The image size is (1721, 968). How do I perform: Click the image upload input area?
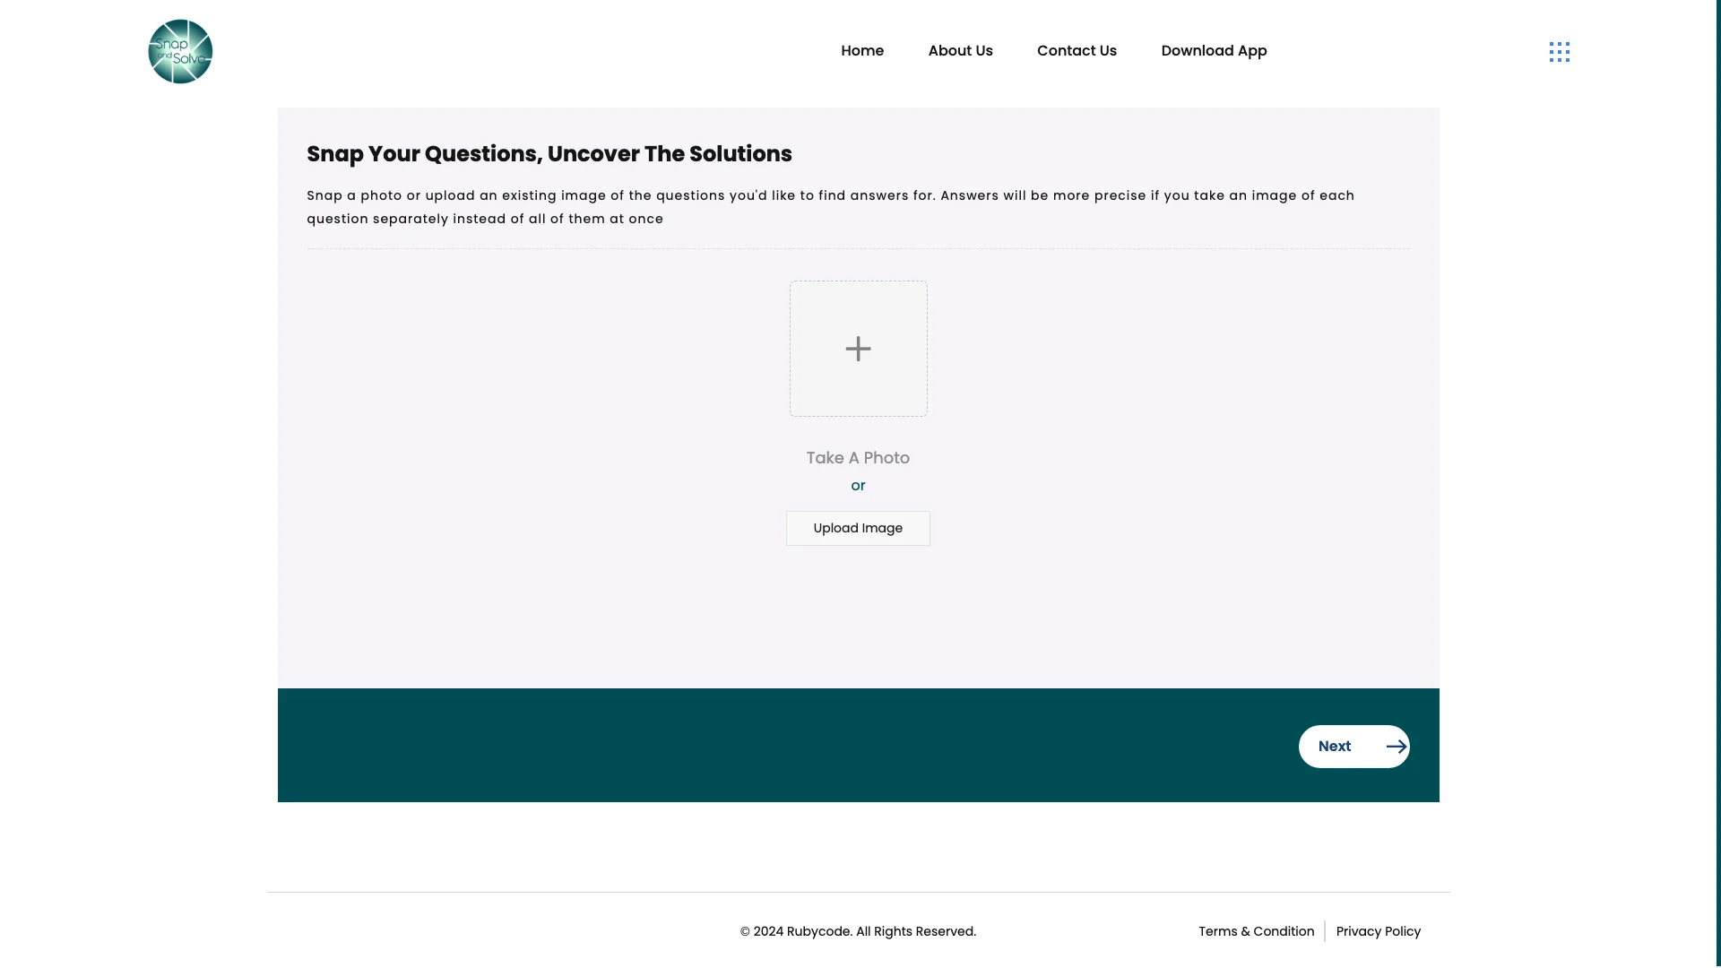pyautogui.click(x=860, y=348)
